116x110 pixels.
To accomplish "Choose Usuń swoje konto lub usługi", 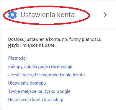I will click(x=36, y=100).
